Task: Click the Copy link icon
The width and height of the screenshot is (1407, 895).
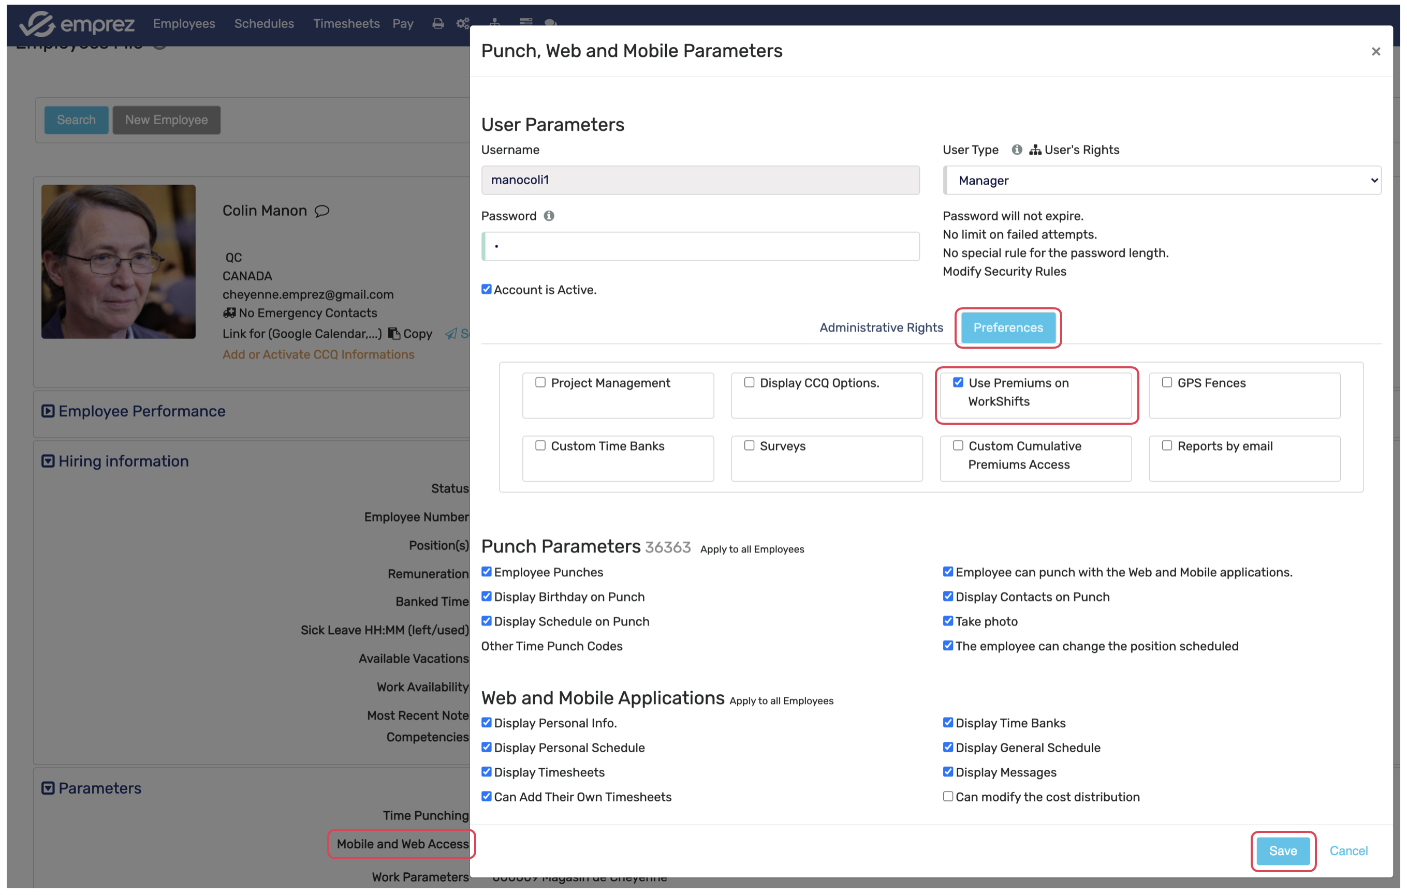Action: tap(395, 333)
